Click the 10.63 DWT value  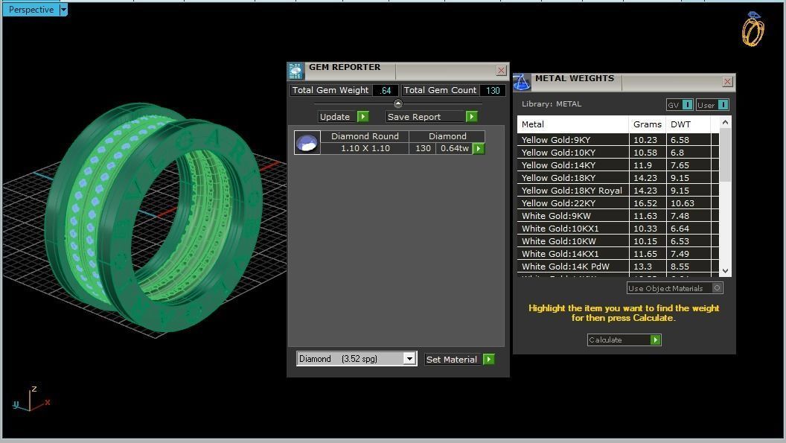[x=683, y=203]
